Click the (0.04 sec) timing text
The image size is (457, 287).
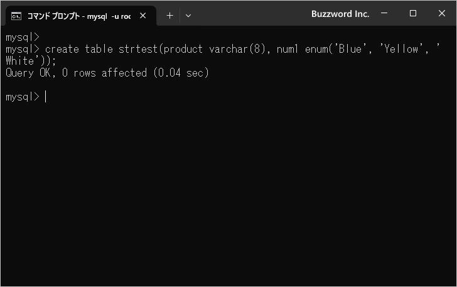(181, 73)
